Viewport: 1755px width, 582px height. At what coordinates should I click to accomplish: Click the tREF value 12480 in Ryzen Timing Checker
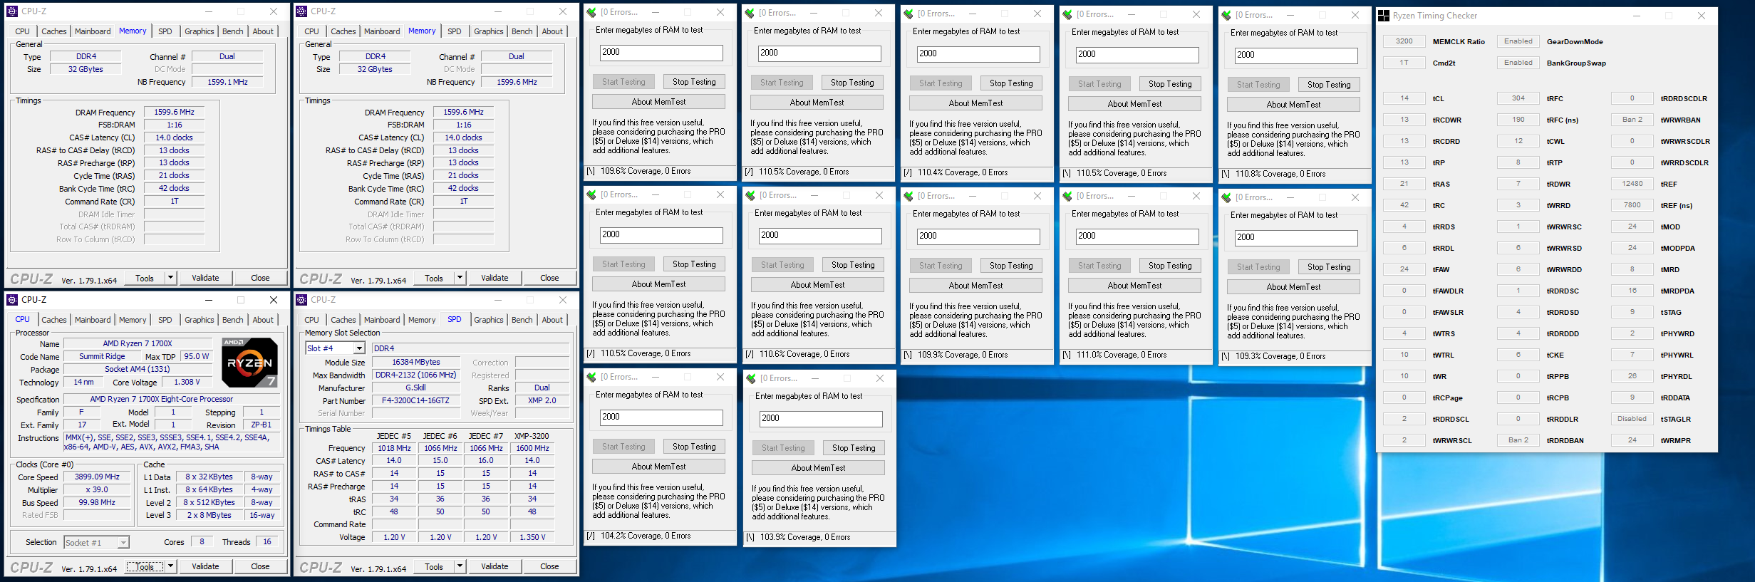coord(1632,184)
